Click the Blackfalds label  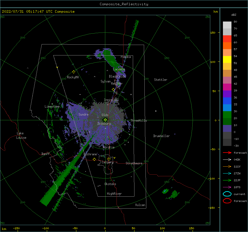pos(117,76)
